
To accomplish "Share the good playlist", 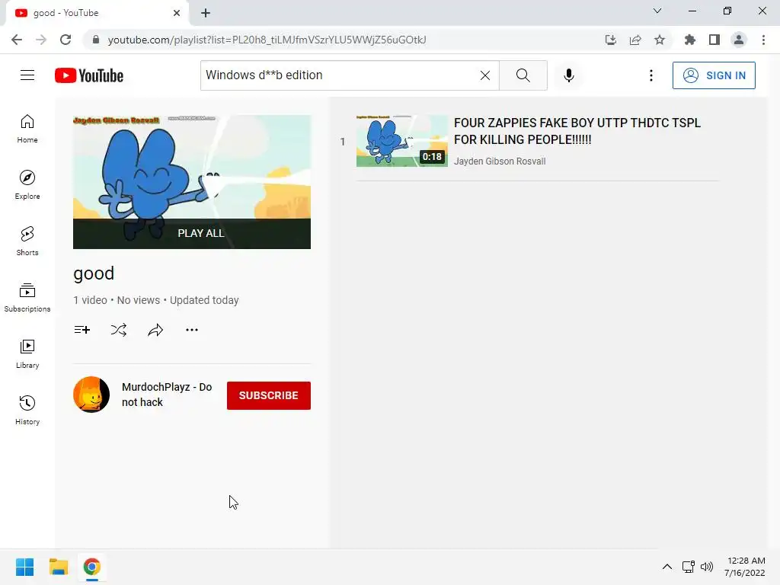I will 155,329.
